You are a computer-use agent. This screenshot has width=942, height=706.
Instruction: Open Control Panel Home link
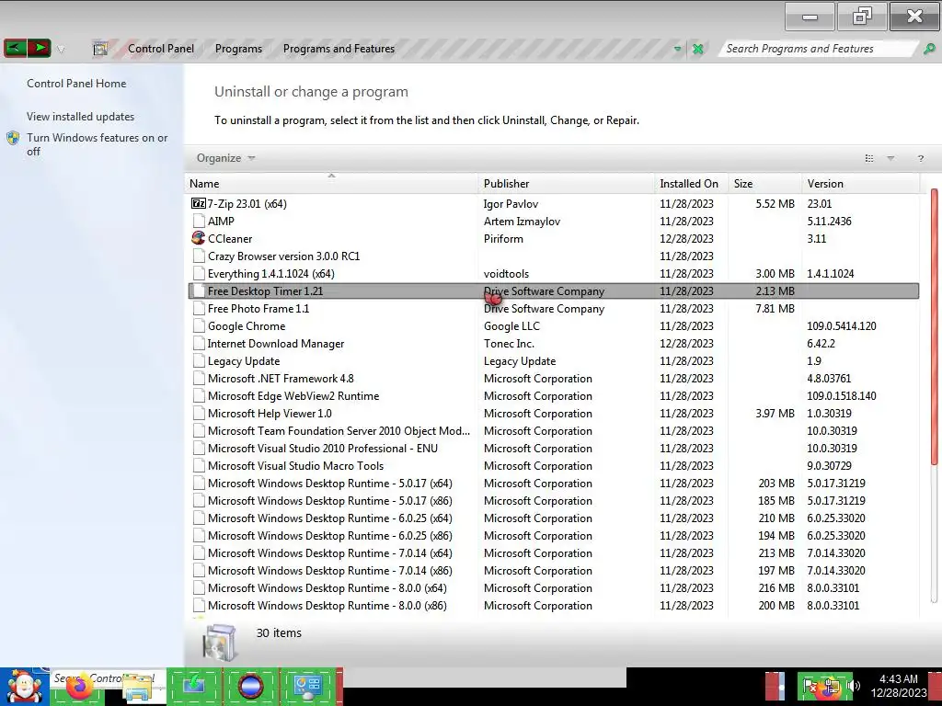tap(76, 84)
